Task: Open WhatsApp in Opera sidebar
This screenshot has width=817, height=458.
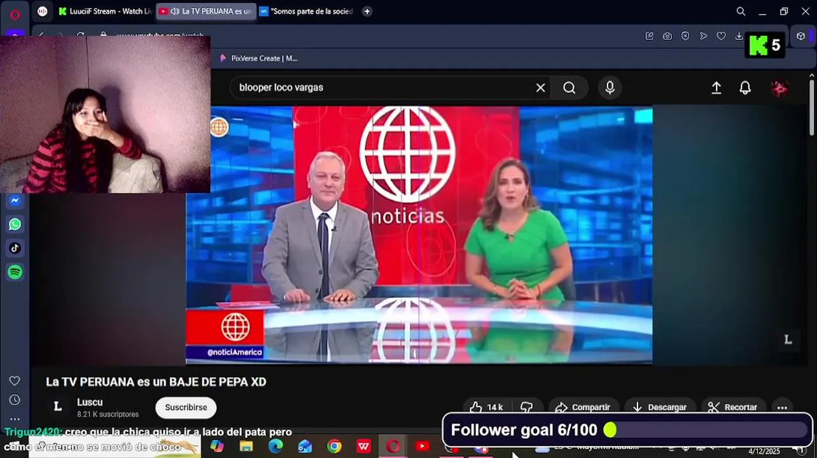Action: [x=15, y=224]
